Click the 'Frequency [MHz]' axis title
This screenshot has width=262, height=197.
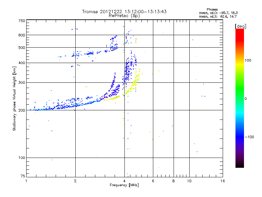tap(124, 185)
